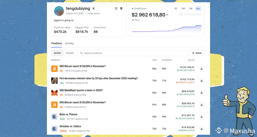Share the Grizzlies vs. Celtics position
The height and width of the screenshot is (137, 257).
(x=202, y=129)
